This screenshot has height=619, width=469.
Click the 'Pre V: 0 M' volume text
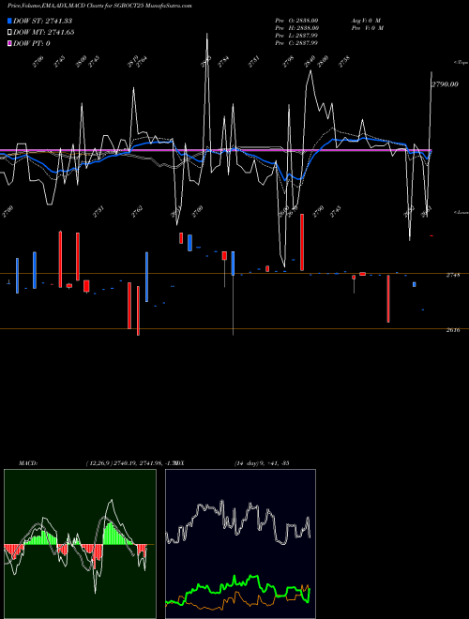pyautogui.click(x=368, y=28)
